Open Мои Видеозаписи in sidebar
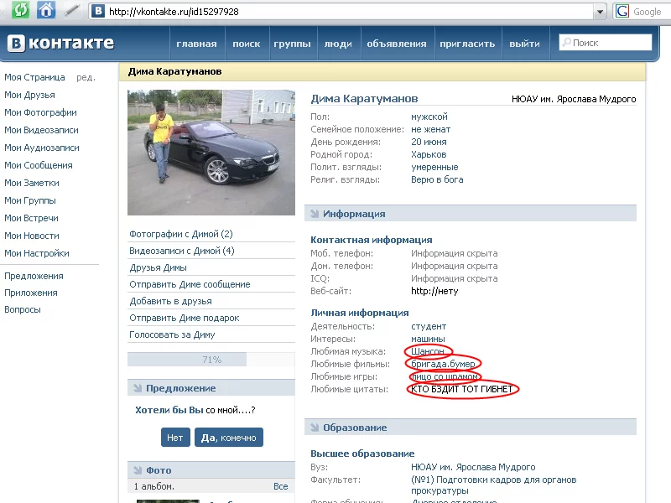This screenshot has width=671, height=503. click(41, 130)
